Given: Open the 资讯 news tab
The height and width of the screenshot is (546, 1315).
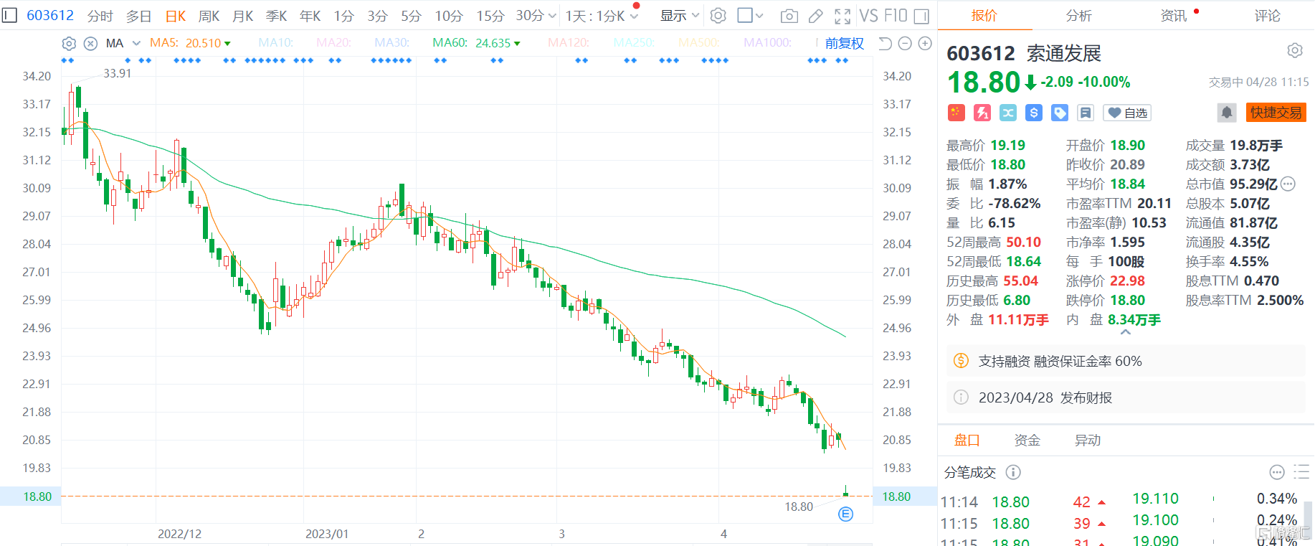Looking at the screenshot, I should [1174, 16].
